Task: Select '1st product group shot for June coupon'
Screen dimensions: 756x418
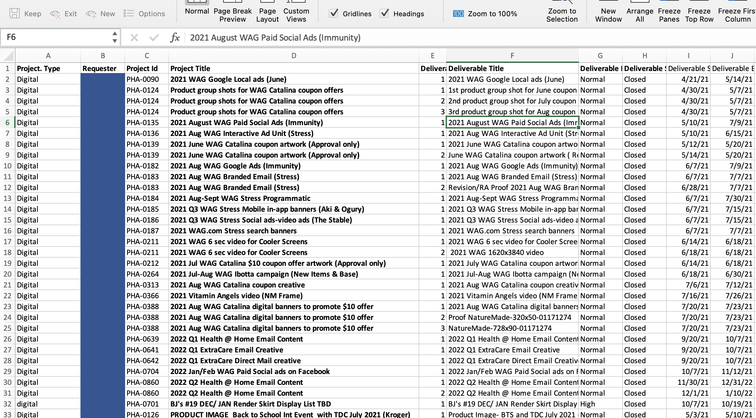Action: [512, 90]
